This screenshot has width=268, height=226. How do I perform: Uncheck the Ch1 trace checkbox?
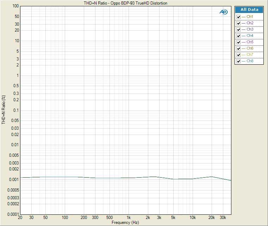point(239,17)
